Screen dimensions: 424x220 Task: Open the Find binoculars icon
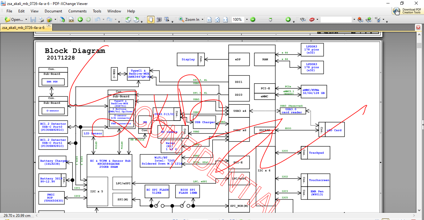click(x=303, y=20)
